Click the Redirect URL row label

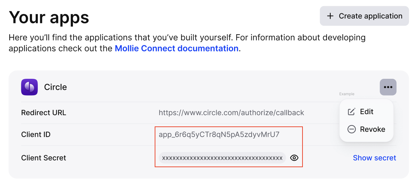[x=44, y=113]
